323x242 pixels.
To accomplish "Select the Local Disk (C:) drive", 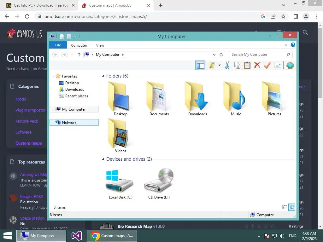I will click(x=120, y=184).
